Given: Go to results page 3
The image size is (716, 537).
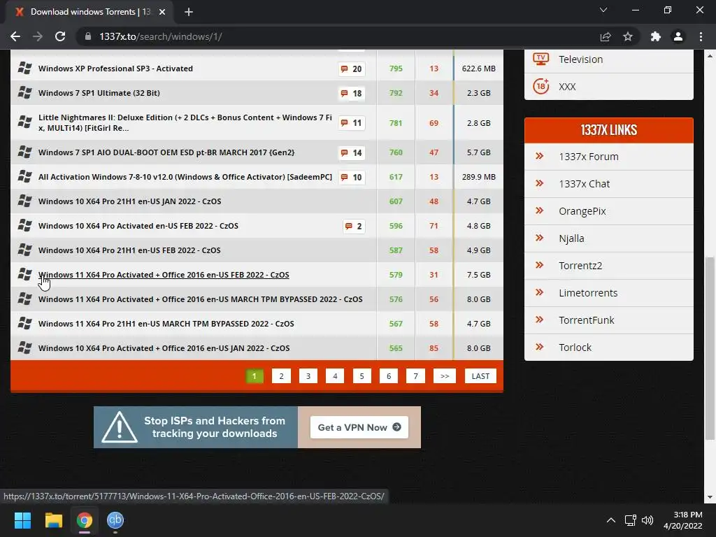Looking at the screenshot, I should (308, 376).
